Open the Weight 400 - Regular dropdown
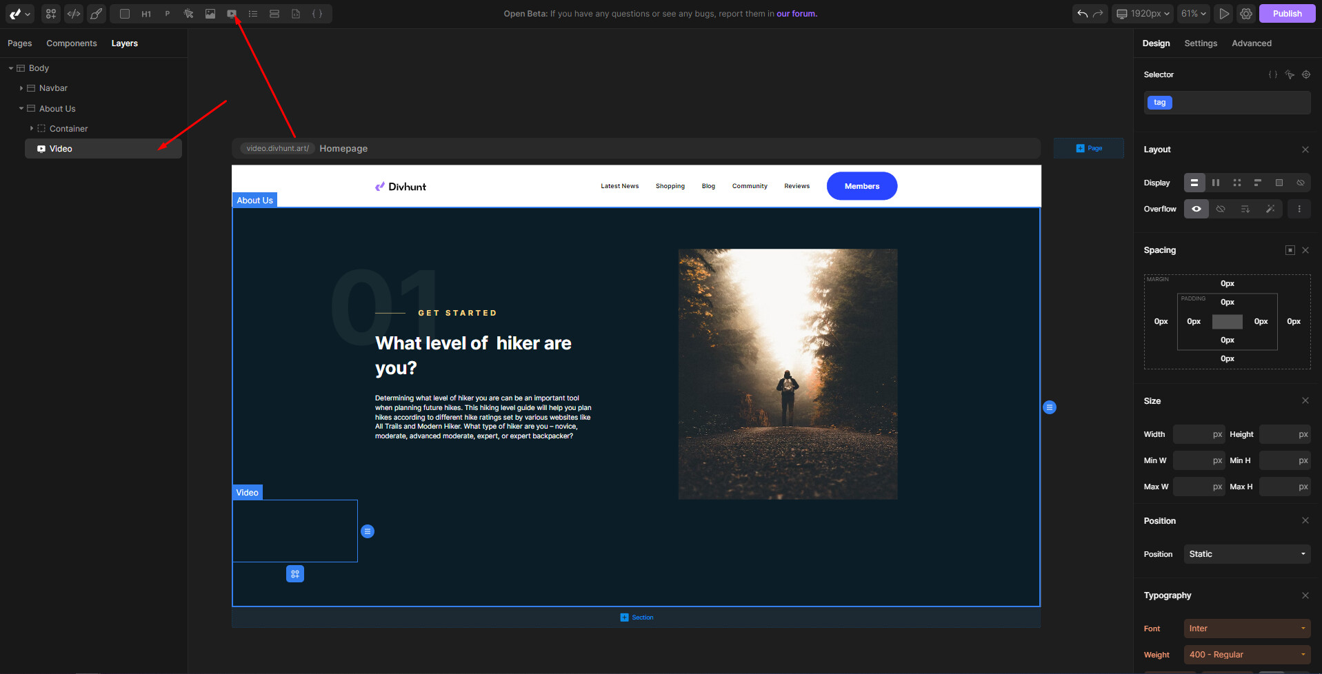 (1247, 655)
